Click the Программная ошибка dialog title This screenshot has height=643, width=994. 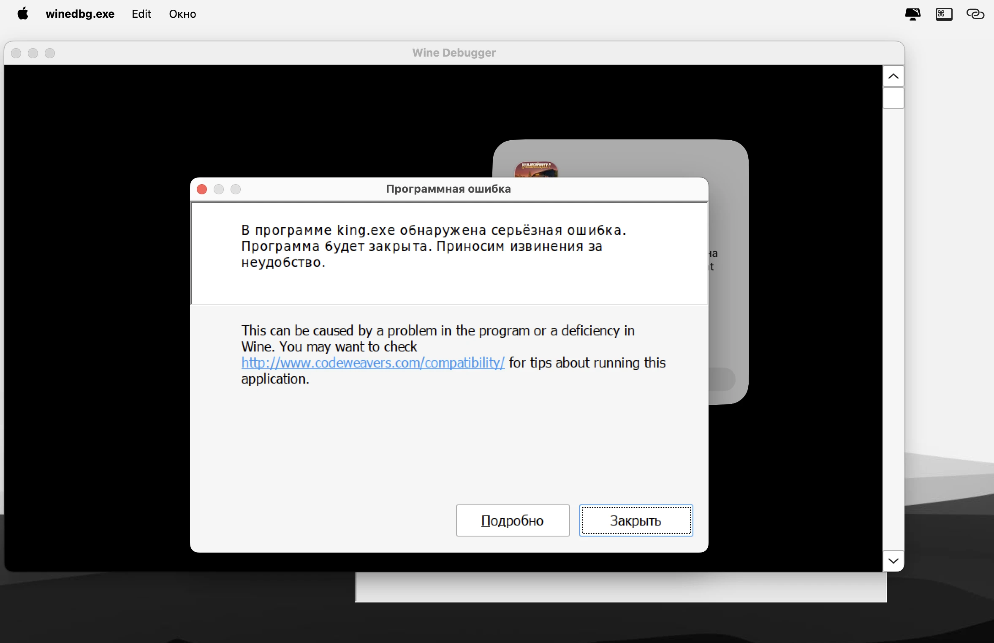click(448, 189)
